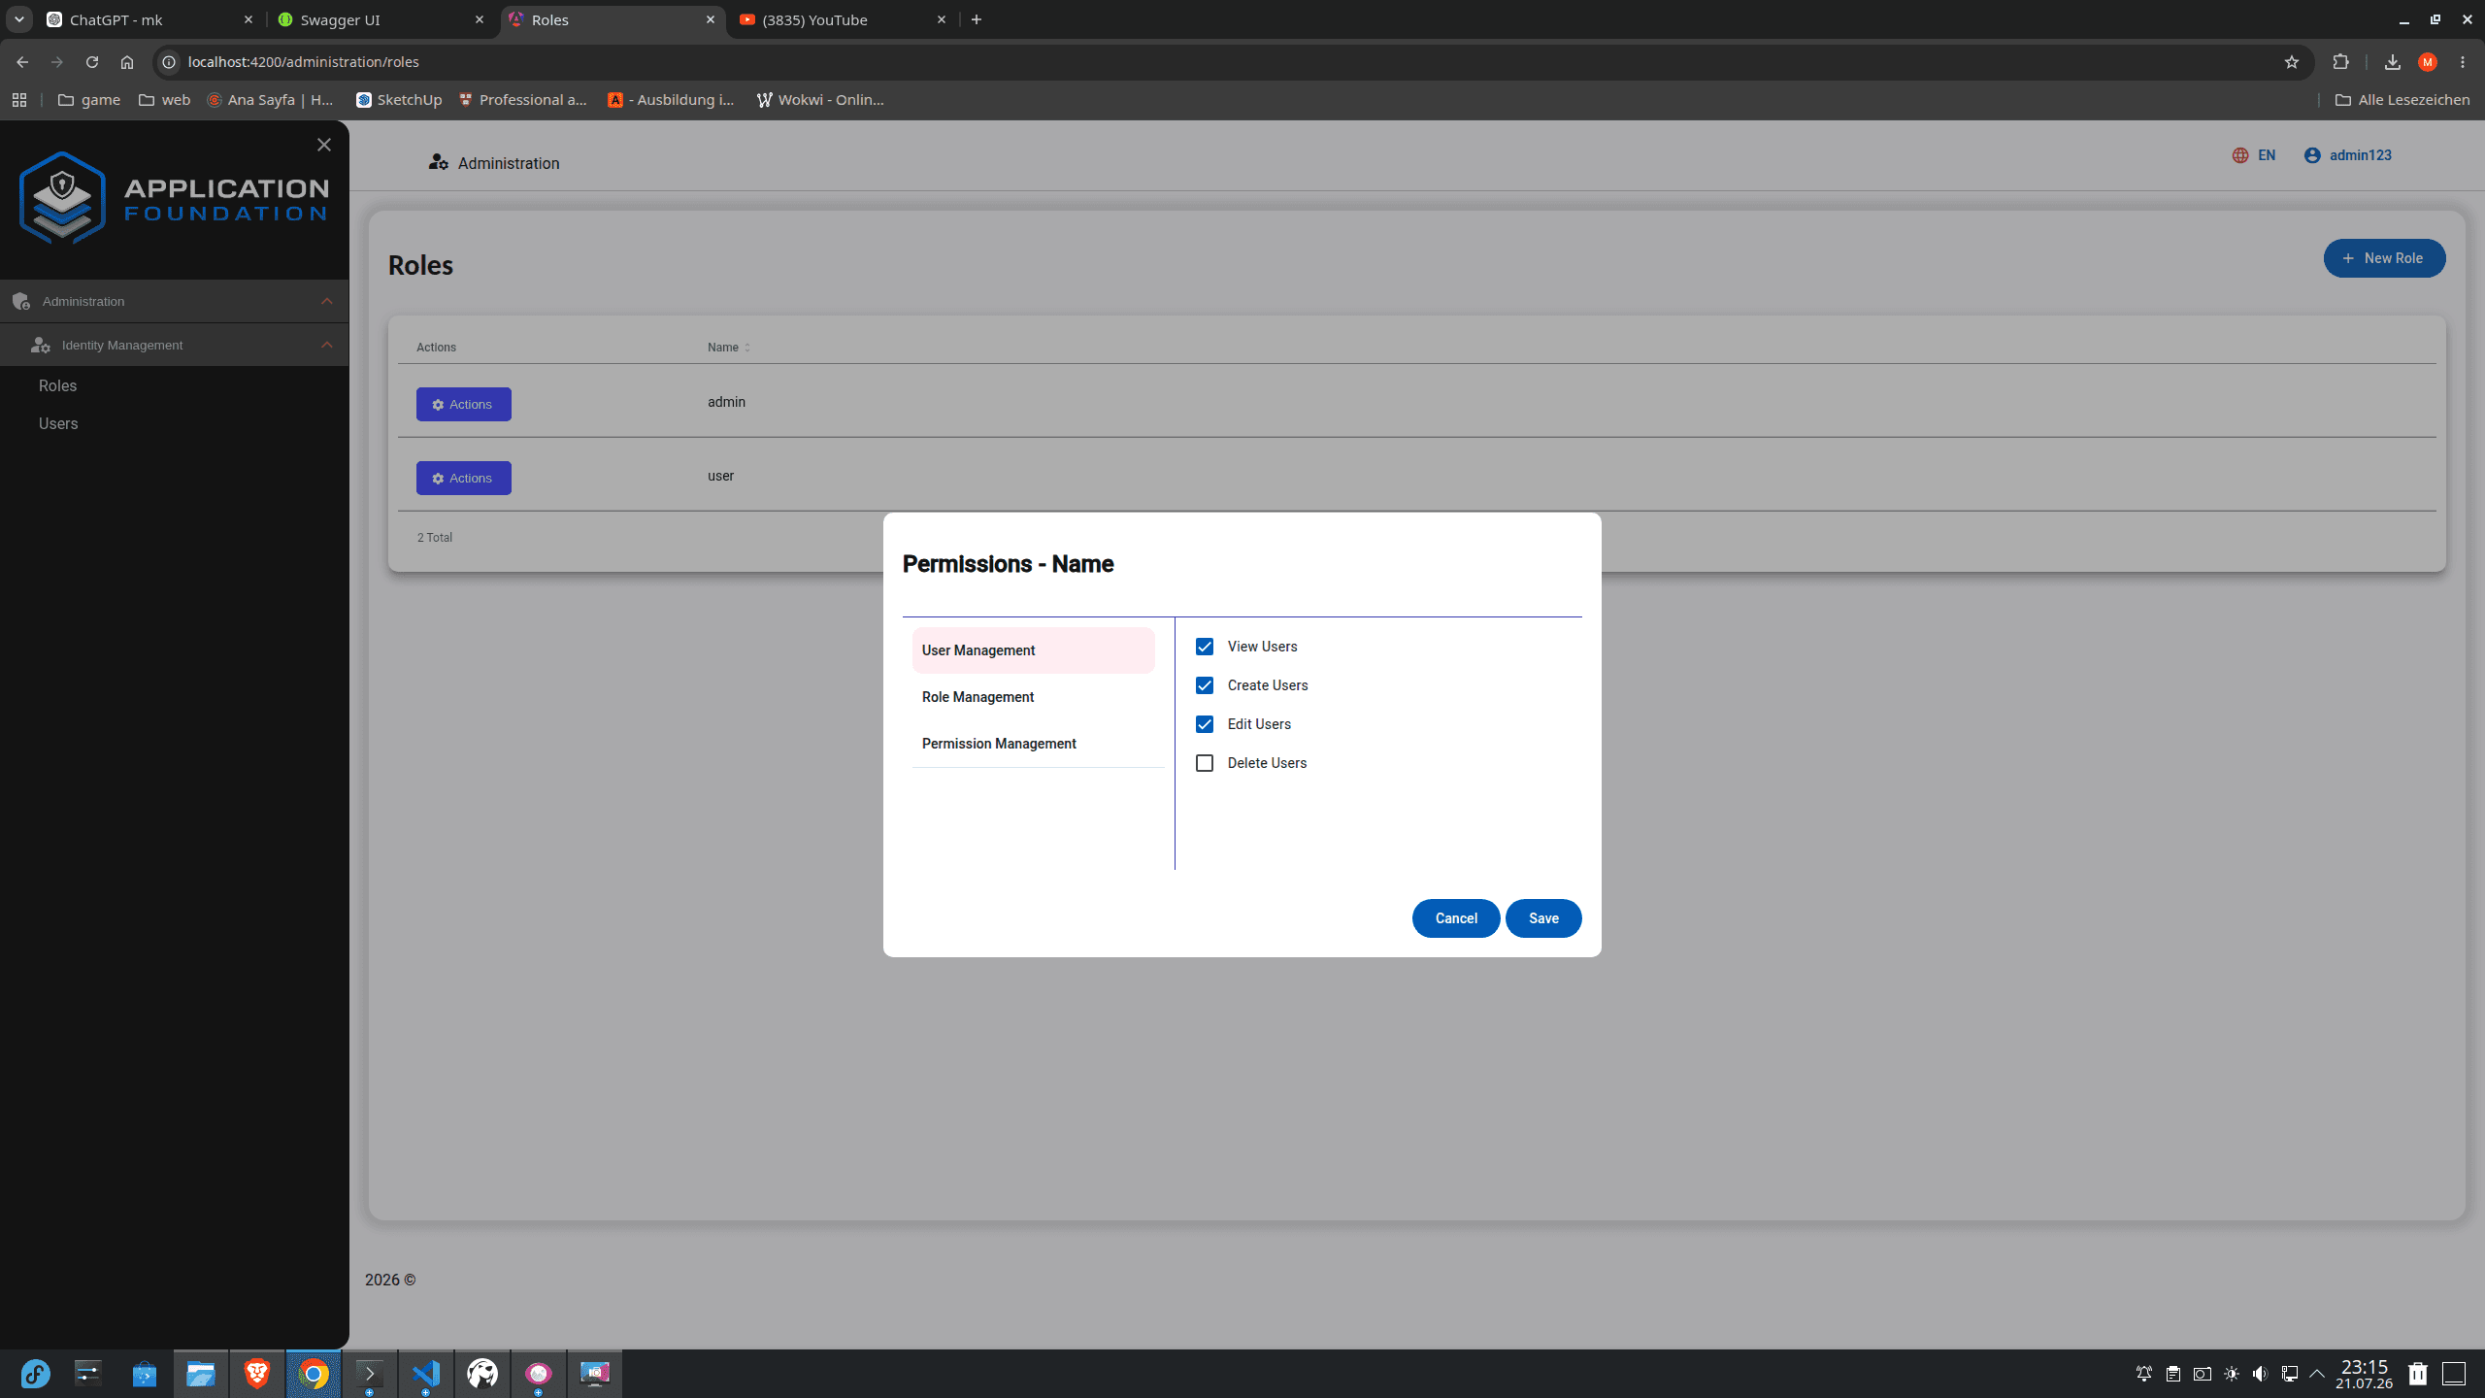Open the EN language selector
The image size is (2485, 1398).
tap(2254, 155)
